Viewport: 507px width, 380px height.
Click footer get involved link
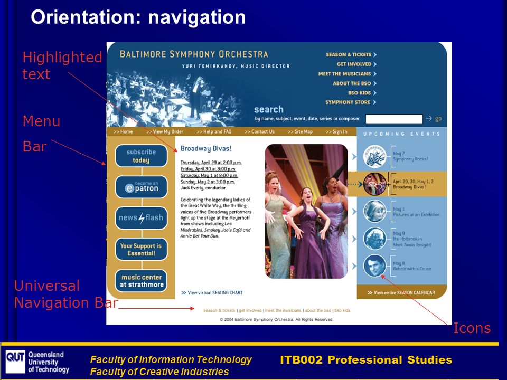click(x=250, y=310)
